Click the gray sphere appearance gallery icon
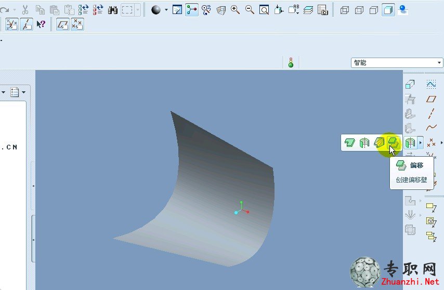444x290 pixels. pos(156,10)
